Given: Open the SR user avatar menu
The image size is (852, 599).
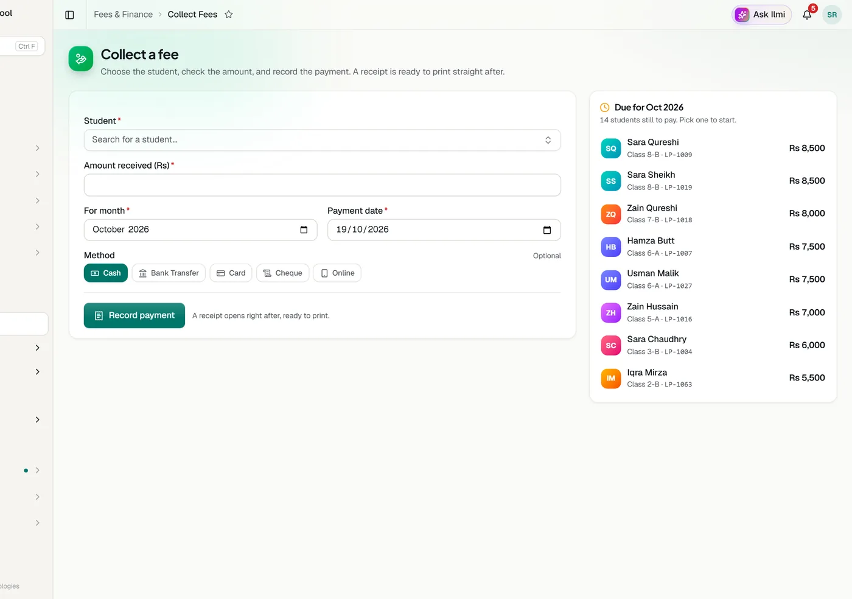Looking at the screenshot, I should point(832,15).
